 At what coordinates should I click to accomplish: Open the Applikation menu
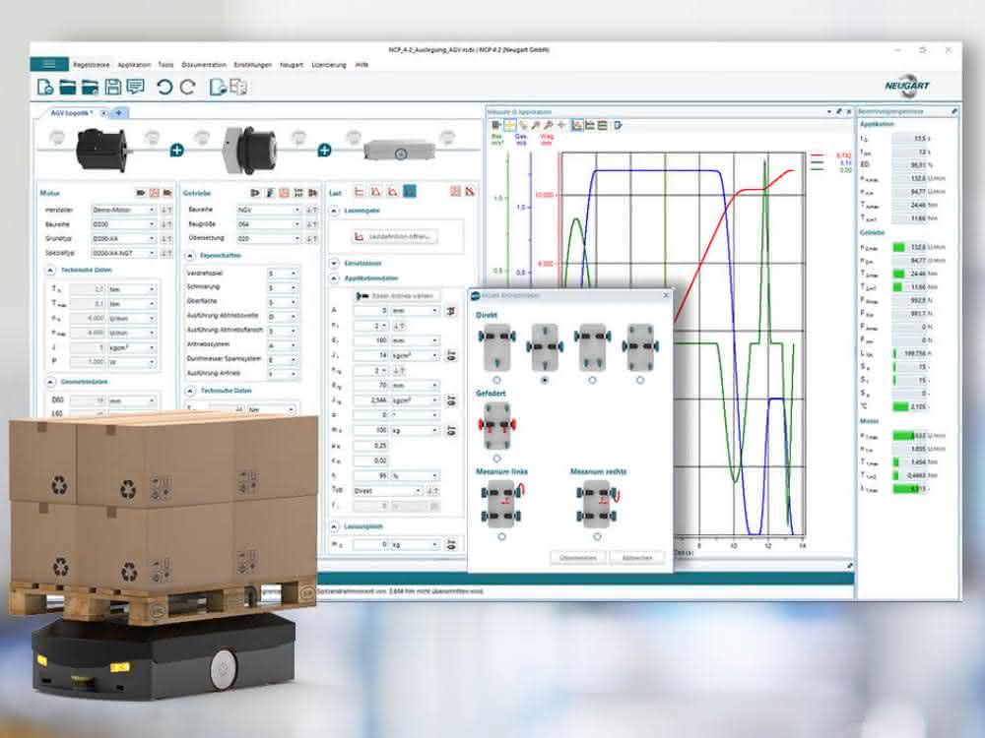[134, 65]
